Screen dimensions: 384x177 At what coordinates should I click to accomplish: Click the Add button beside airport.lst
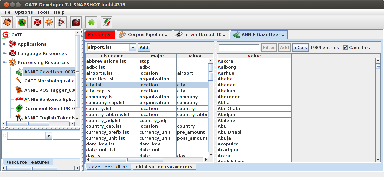(144, 47)
